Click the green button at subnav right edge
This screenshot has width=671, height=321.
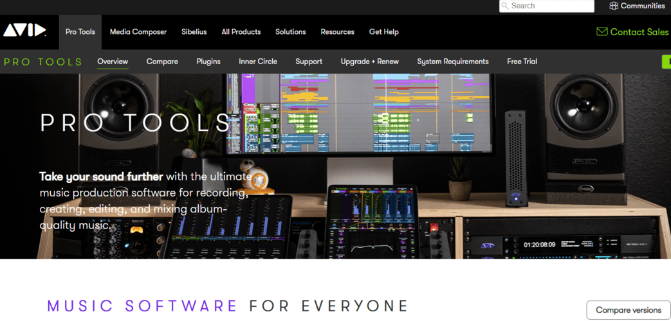tap(666, 62)
